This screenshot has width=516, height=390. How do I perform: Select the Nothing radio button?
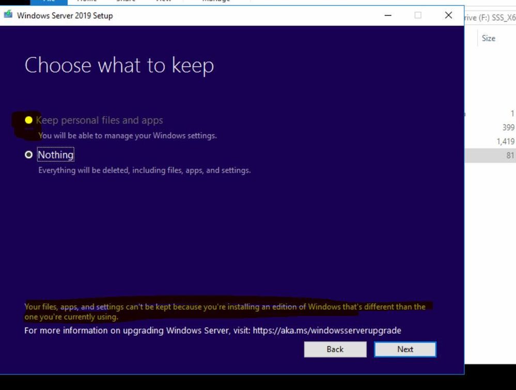click(x=28, y=154)
